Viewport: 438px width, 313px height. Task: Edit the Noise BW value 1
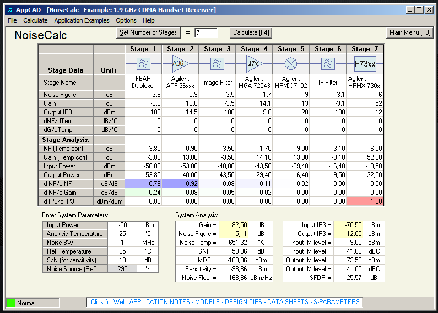tap(122, 243)
